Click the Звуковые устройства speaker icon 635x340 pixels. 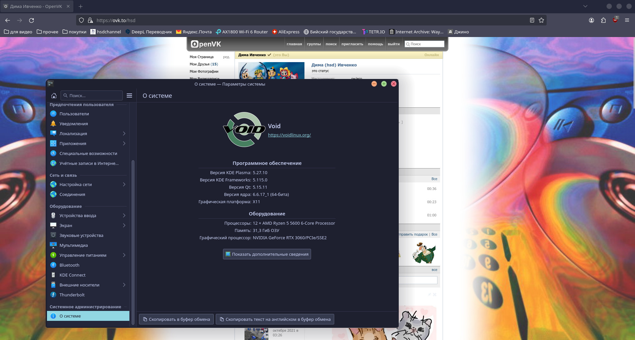pos(53,235)
